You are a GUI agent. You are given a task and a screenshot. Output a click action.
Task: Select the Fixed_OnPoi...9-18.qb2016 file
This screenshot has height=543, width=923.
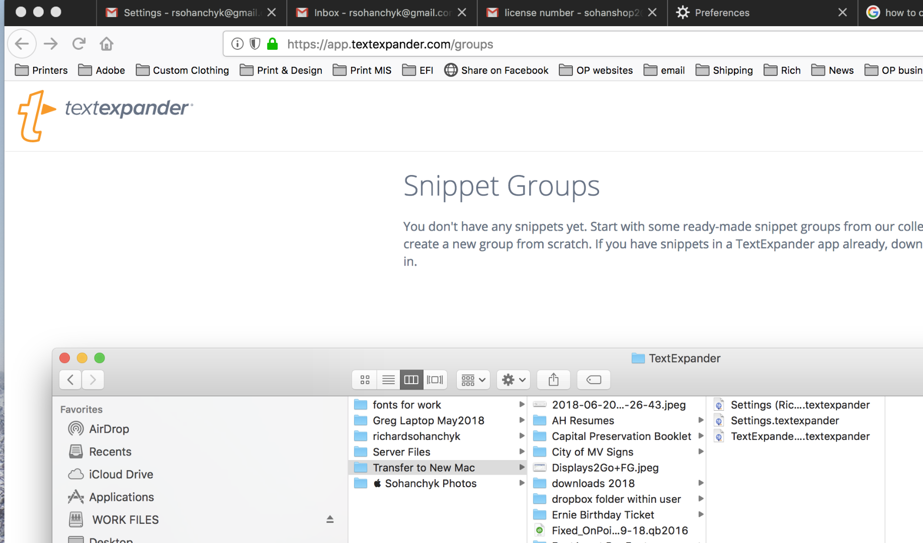(x=617, y=530)
